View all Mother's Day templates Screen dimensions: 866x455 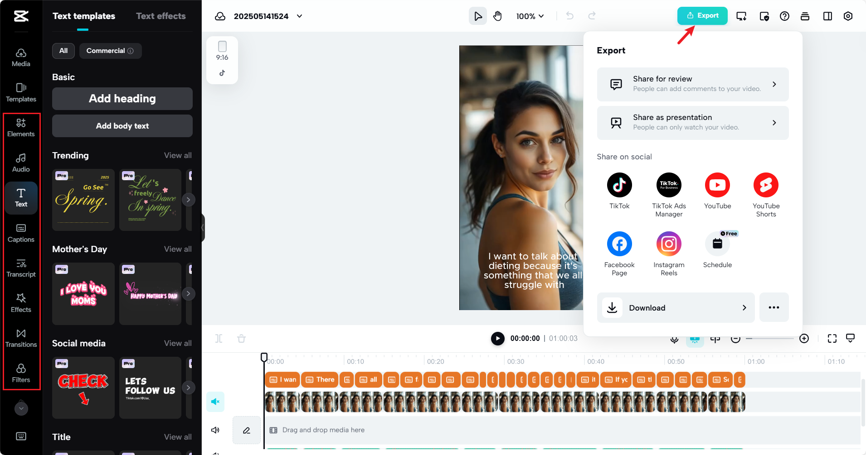[x=178, y=249]
